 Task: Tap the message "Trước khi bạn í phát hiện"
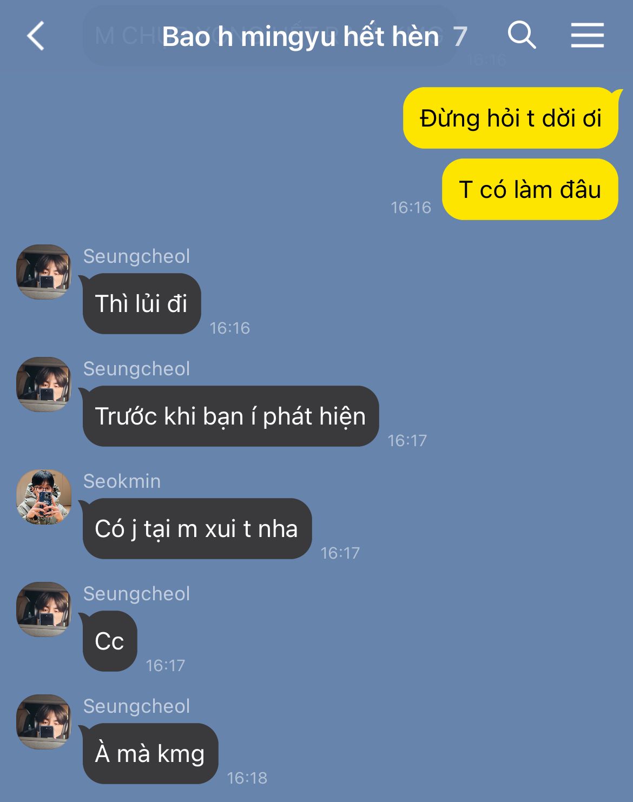230,416
